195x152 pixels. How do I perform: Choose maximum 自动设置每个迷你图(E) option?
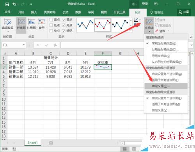click(166, 98)
